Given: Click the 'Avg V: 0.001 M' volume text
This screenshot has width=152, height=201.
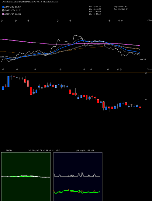Looking at the screenshot, I should pos(120,6).
